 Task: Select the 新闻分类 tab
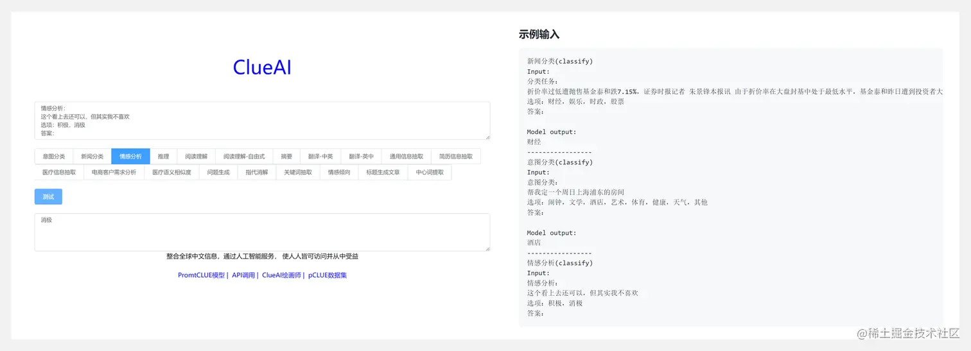pos(92,157)
